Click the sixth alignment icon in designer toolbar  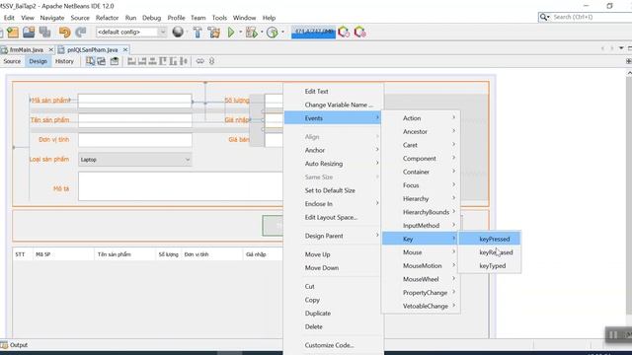point(184,61)
